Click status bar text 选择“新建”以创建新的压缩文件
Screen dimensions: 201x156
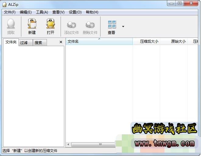pyautogui.click(x=30, y=151)
